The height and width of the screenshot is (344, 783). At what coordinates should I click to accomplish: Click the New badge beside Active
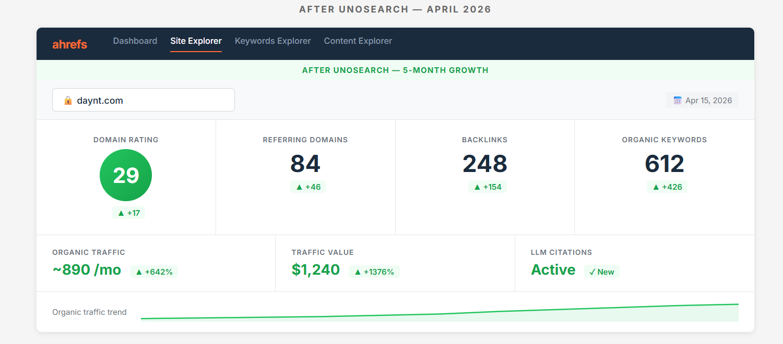(602, 272)
